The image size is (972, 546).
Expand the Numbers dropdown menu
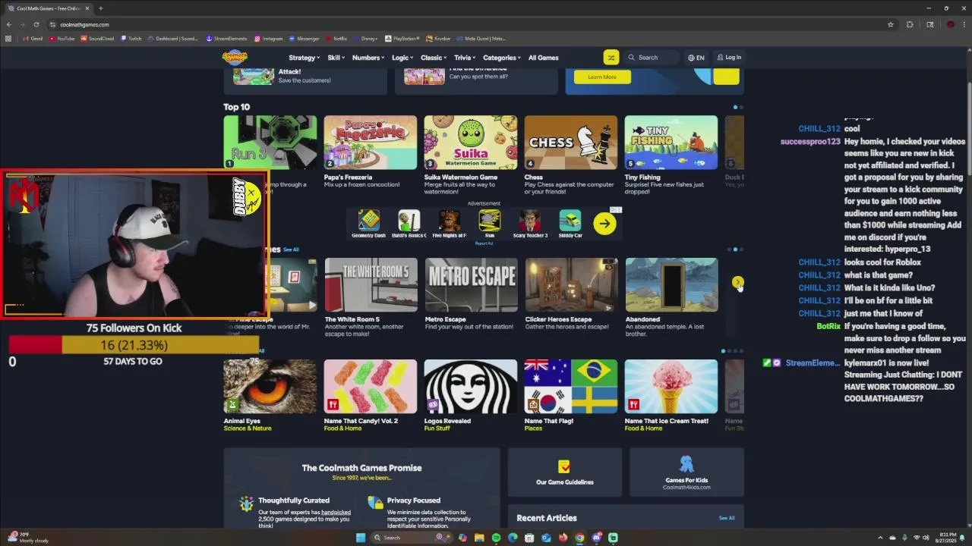pos(368,58)
